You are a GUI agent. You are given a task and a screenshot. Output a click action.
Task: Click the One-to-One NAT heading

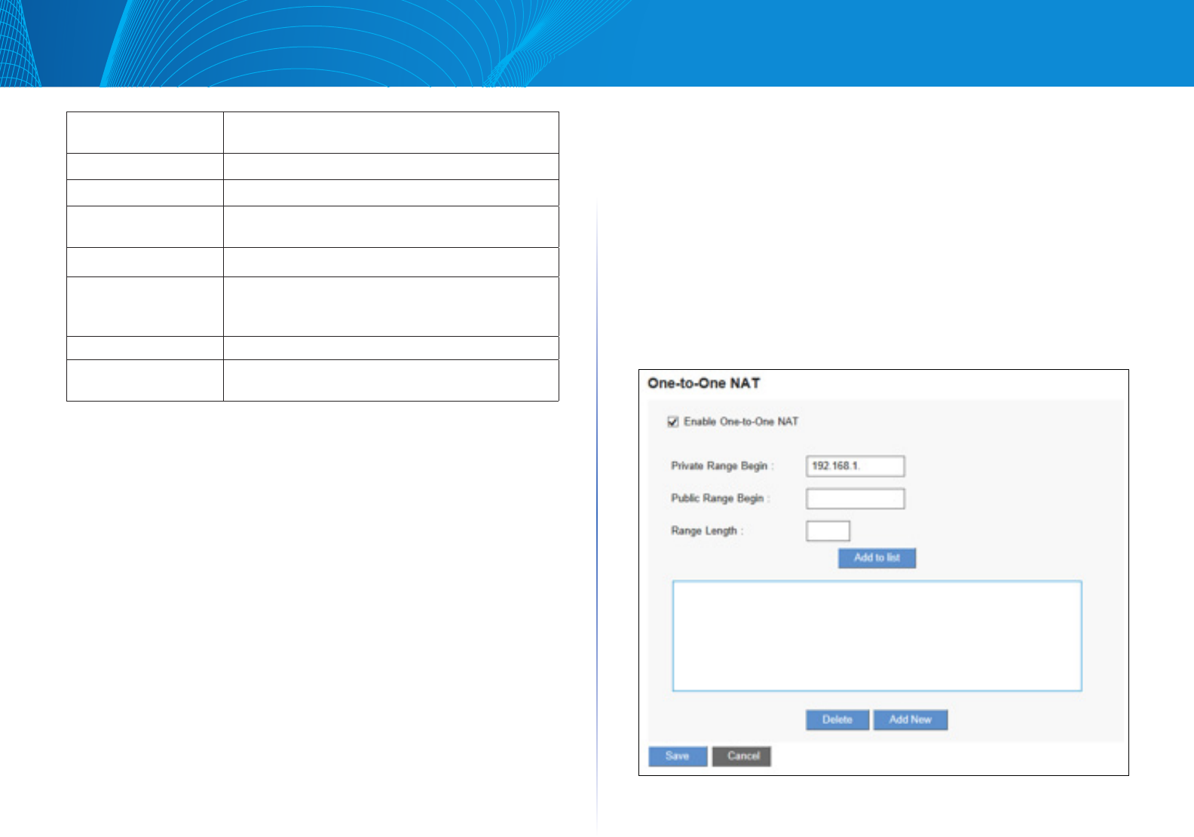pos(703,383)
